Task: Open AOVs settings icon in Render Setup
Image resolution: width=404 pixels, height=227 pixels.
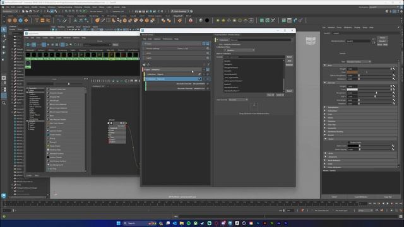Action: click(208, 53)
